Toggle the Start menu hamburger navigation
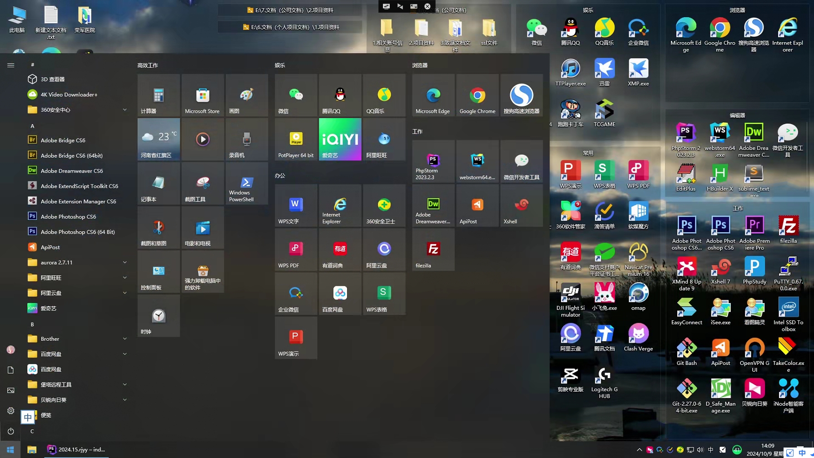Image resolution: width=814 pixels, height=458 pixels. [11, 65]
